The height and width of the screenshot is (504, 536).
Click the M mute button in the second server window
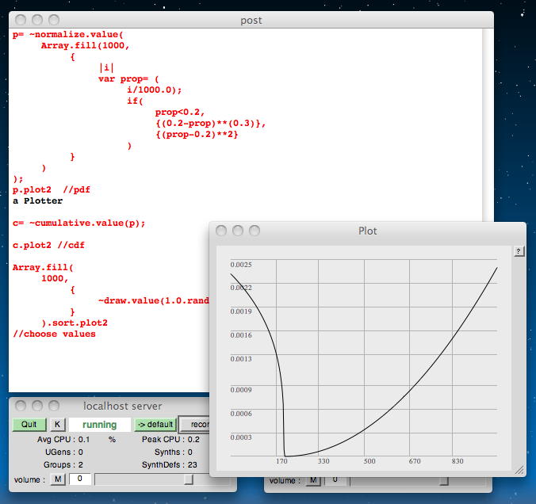coord(312,479)
